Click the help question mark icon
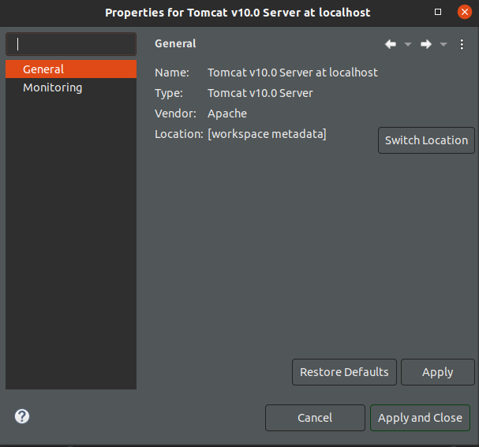Screen dimensions: 479x447 [22, 416]
